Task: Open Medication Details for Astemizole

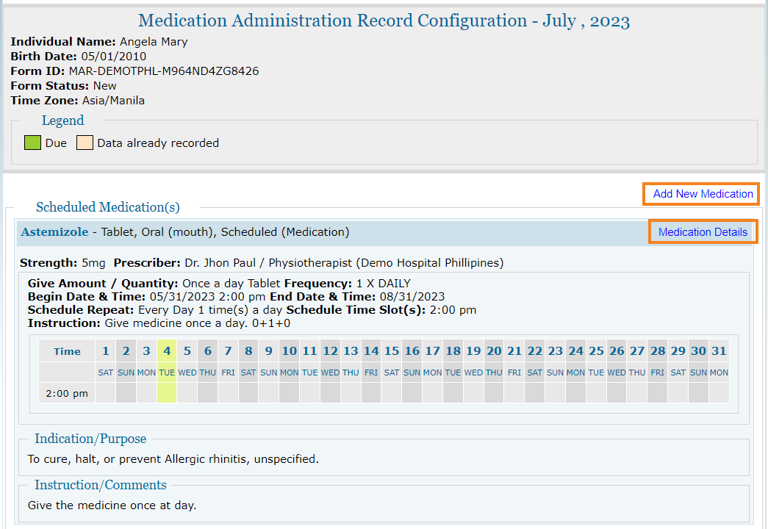Action: click(x=703, y=232)
